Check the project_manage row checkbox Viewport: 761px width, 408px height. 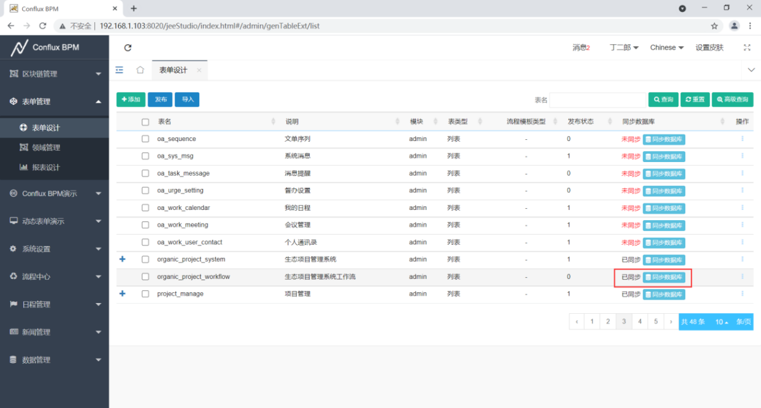[x=145, y=294]
